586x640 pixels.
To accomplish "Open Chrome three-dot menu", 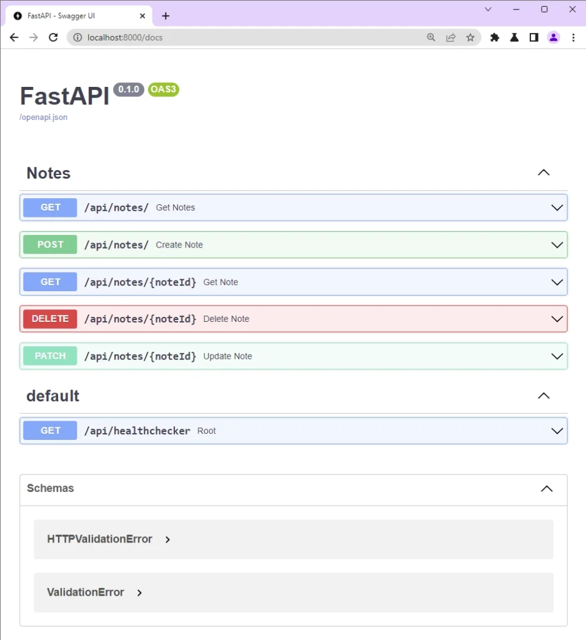I will [574, 37].
